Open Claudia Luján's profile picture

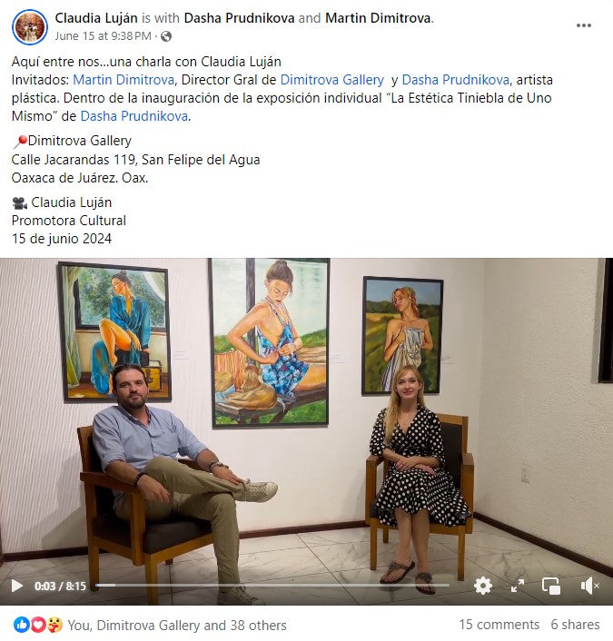[x=30, y=27]
